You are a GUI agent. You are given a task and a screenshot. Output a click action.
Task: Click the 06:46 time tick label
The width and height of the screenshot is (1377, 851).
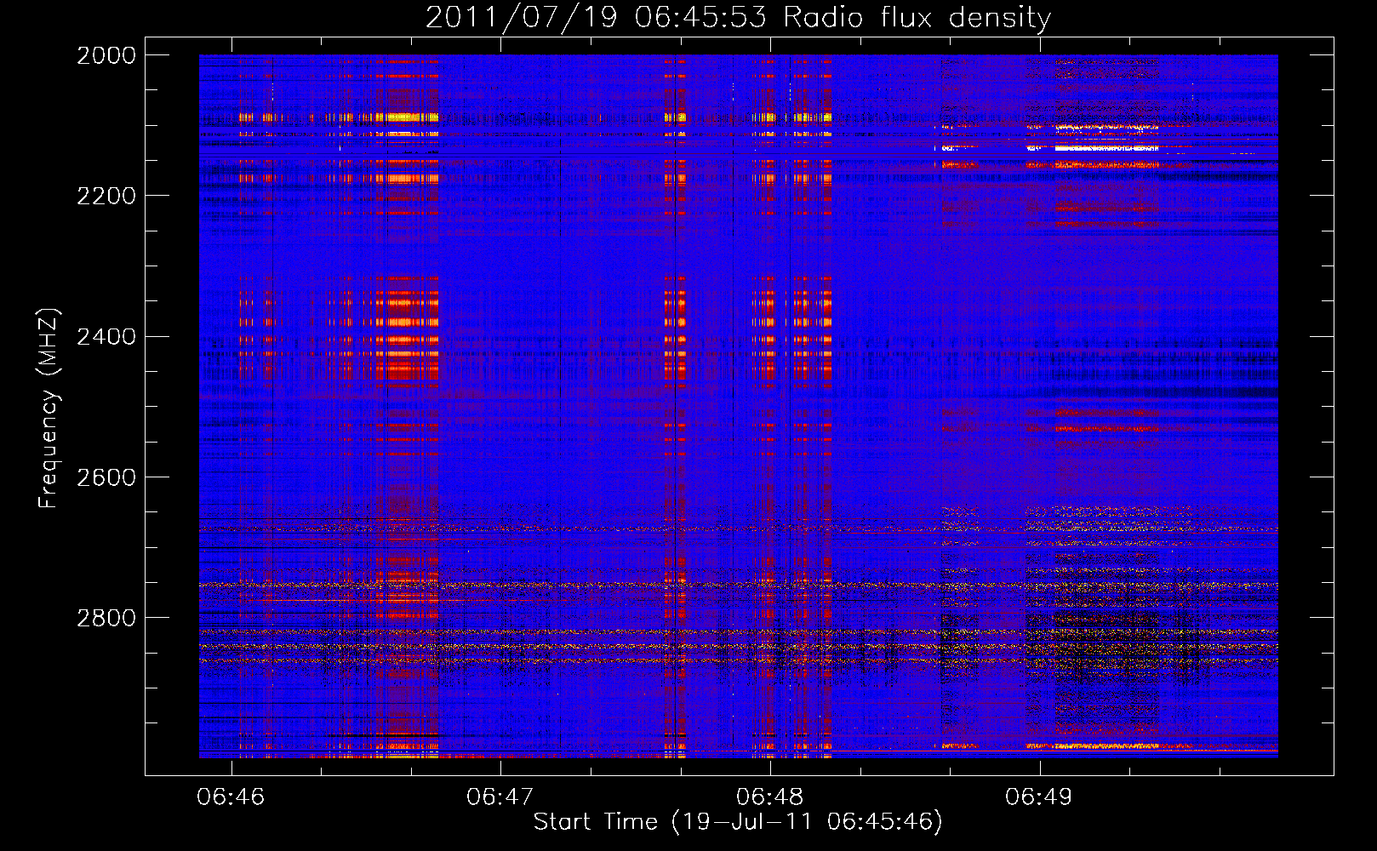231,797
